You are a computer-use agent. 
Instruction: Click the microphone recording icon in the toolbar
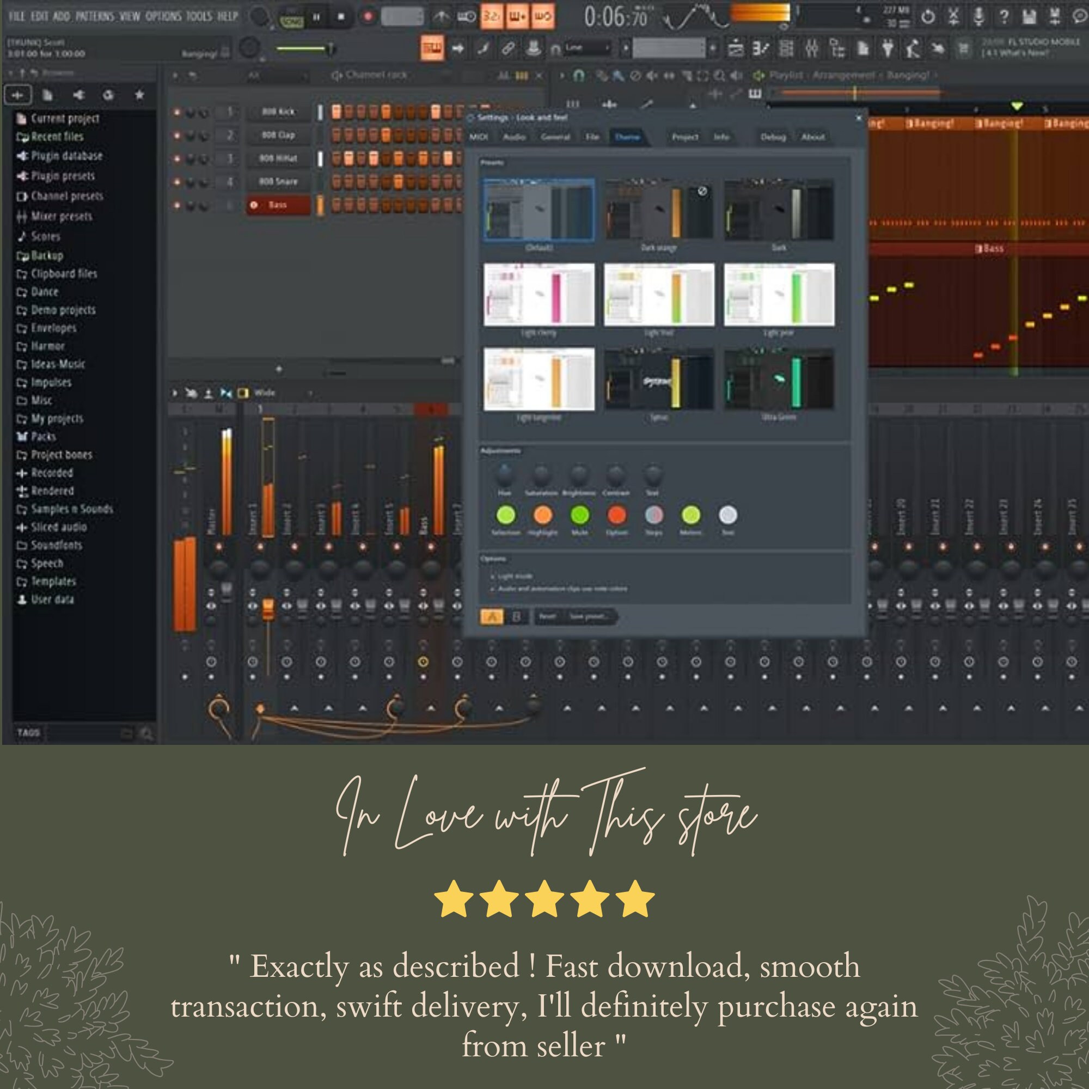pyautogui.click(x=980, y=15)
